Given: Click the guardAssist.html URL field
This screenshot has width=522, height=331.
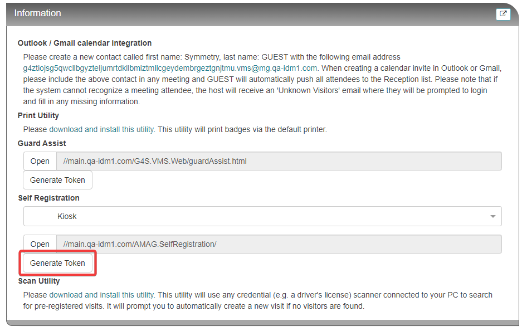Looking at the screenshot, I should (279, 161).
